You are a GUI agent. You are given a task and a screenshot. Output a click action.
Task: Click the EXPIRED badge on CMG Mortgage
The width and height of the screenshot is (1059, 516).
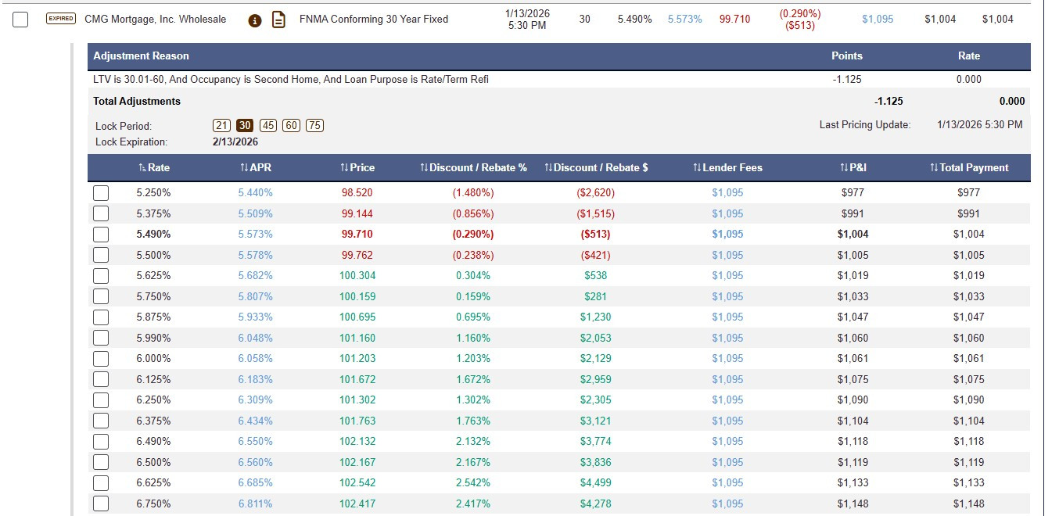tap(61, 19)
